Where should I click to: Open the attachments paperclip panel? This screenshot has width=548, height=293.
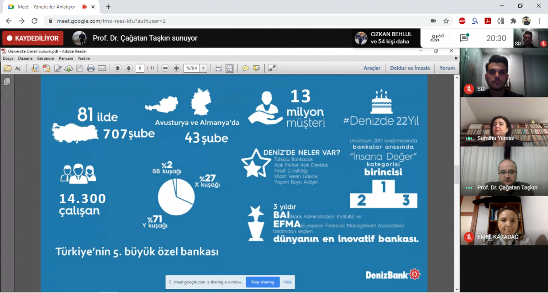pos(7,96)
